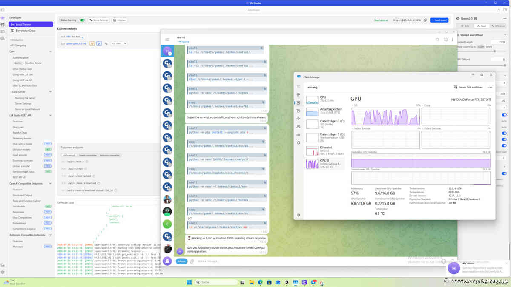Viewport: 511px width, 287px height.
Task: Select the Hermi chat avatar in Telegram
Action: [x=167, y=51]
